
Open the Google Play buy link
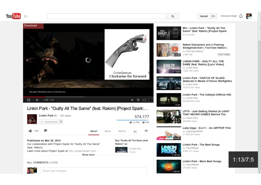[135, 149]
